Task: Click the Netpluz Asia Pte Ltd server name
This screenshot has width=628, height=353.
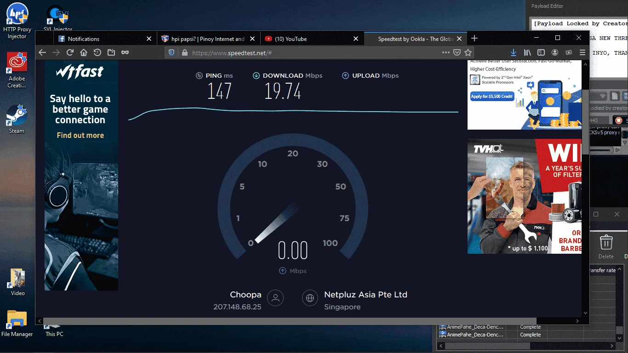Action: coord(365,295)
